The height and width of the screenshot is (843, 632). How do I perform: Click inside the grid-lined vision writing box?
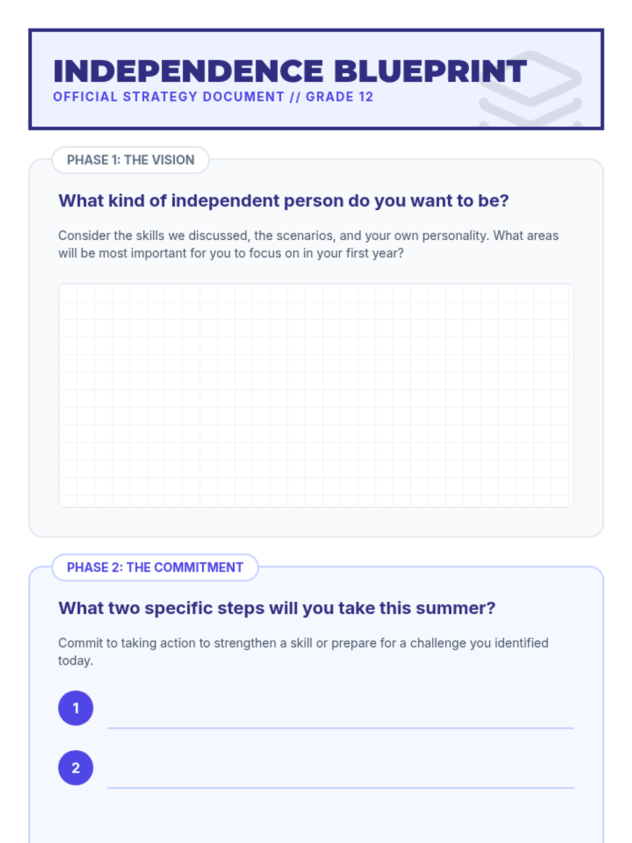tap(316, 395)
